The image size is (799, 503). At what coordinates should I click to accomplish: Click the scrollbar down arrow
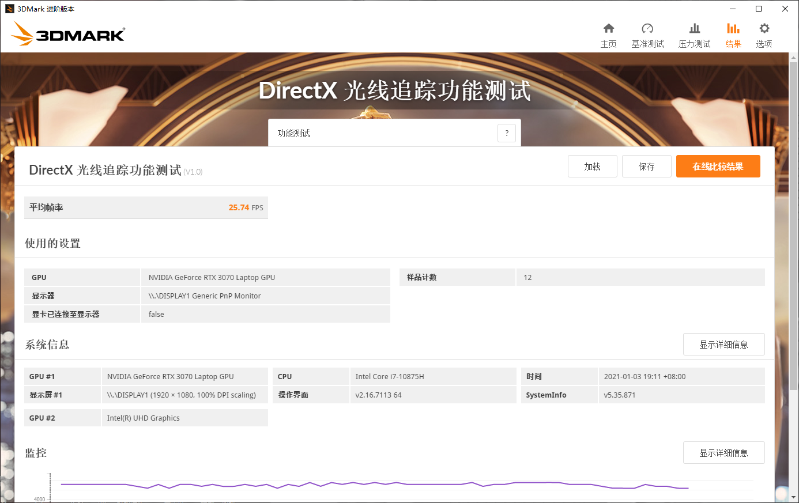coord(793,497)
